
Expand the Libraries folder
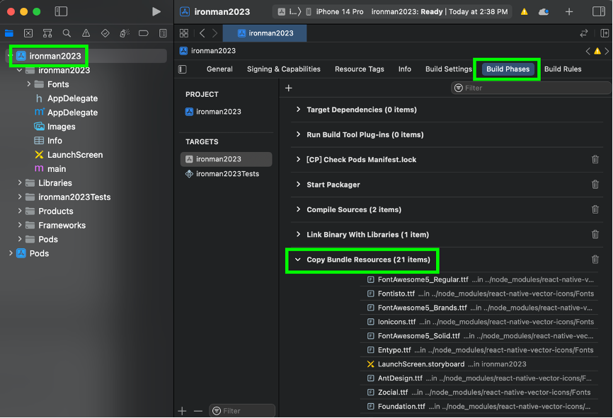20,182
